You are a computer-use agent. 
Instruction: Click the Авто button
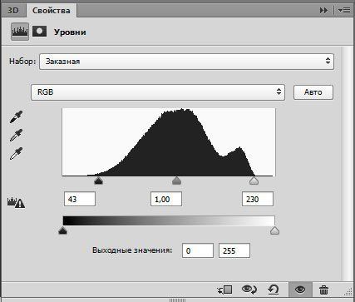[x=313, y=92]
